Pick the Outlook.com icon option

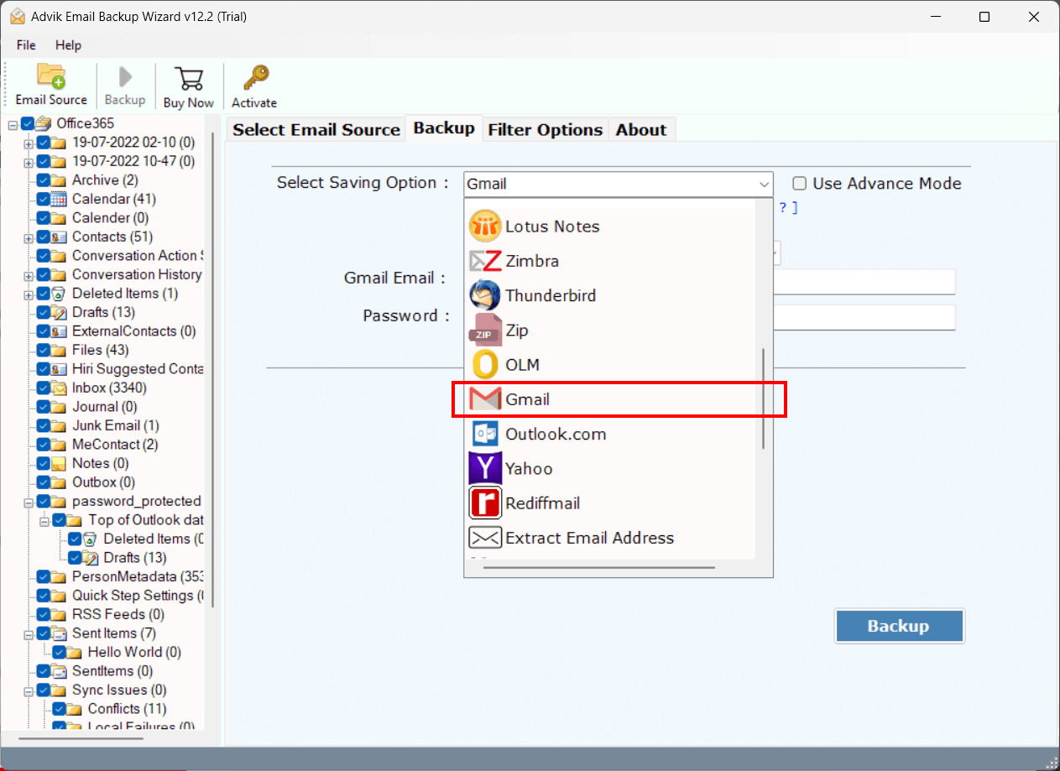tap(485, 434)
